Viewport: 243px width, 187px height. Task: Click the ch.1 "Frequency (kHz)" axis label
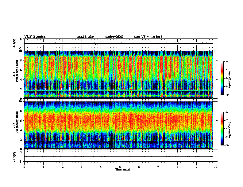[17, 71]
